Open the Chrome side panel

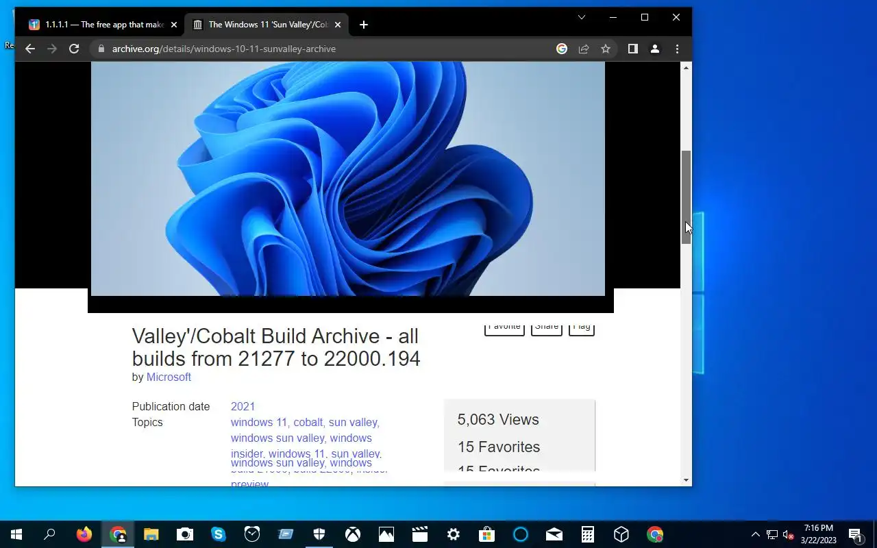point(633,49)
